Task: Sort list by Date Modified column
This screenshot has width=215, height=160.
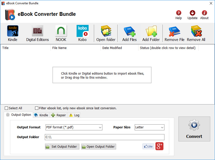Action: click(x=119, y=48)
